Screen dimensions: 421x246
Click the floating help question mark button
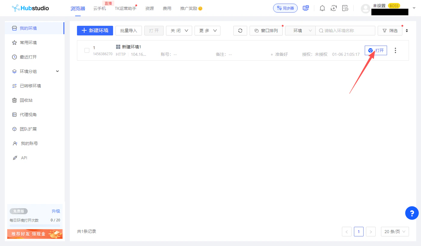coord(412,213)
